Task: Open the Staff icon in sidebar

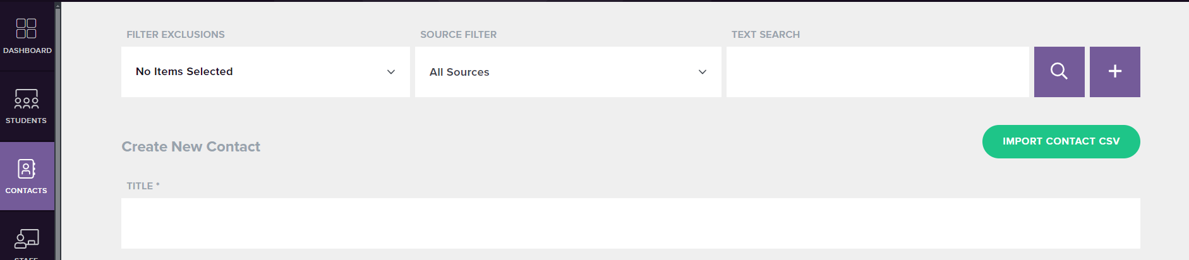Action: [27, 239]
